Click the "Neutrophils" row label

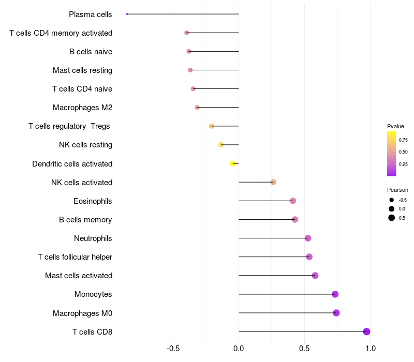click(x=93, y=238)
